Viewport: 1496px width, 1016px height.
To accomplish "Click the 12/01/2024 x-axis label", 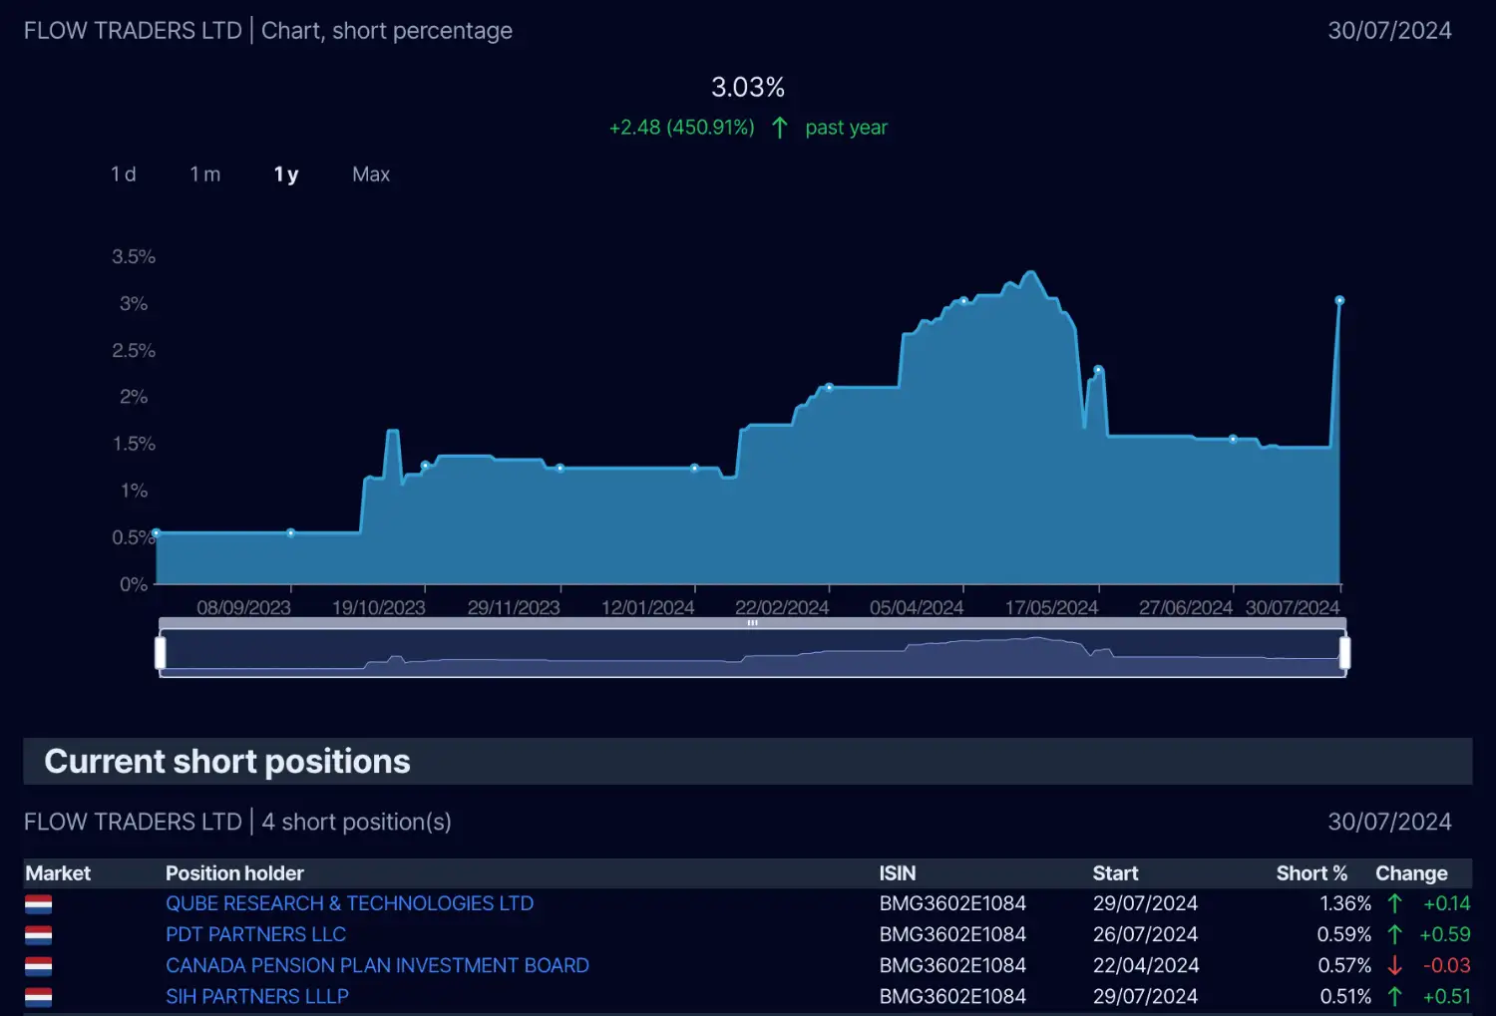I will 647,607.
